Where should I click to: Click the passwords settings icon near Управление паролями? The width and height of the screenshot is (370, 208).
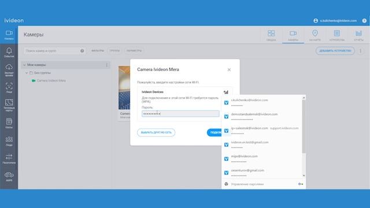226,184
